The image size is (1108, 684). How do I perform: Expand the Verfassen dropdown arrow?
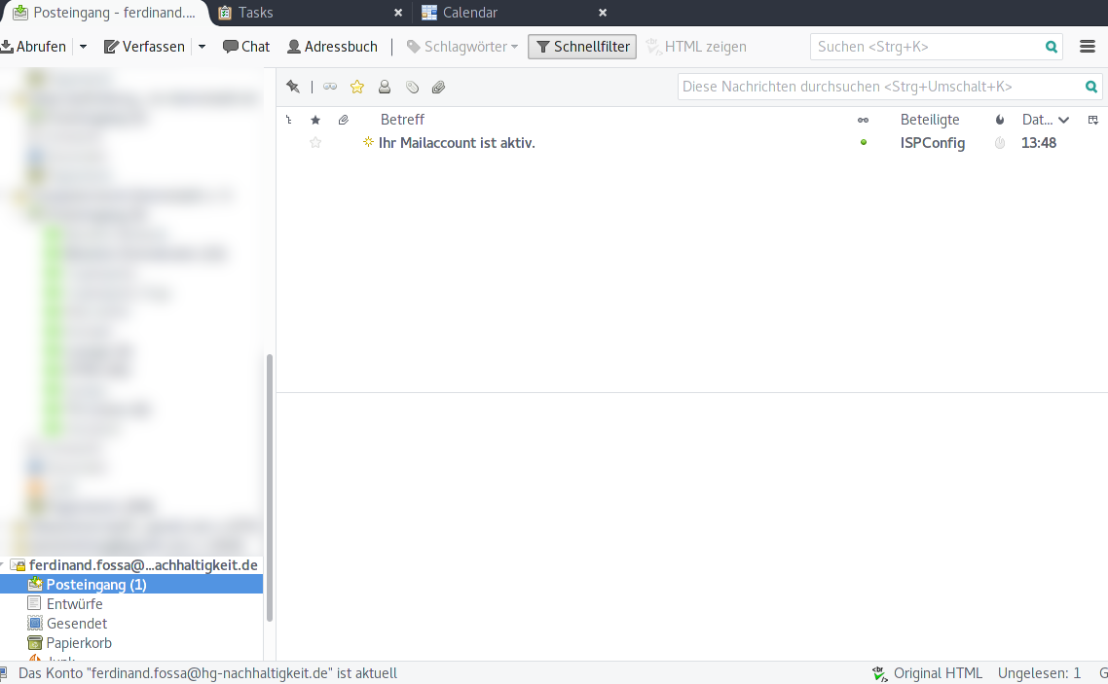[x=202, y=47]
